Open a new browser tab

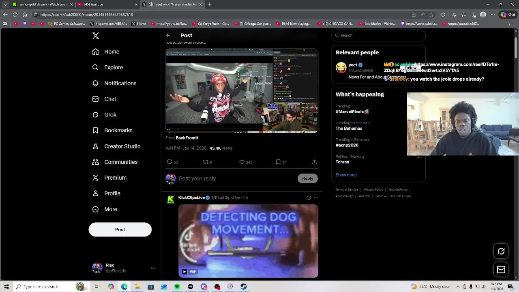[x=210, y=4]
